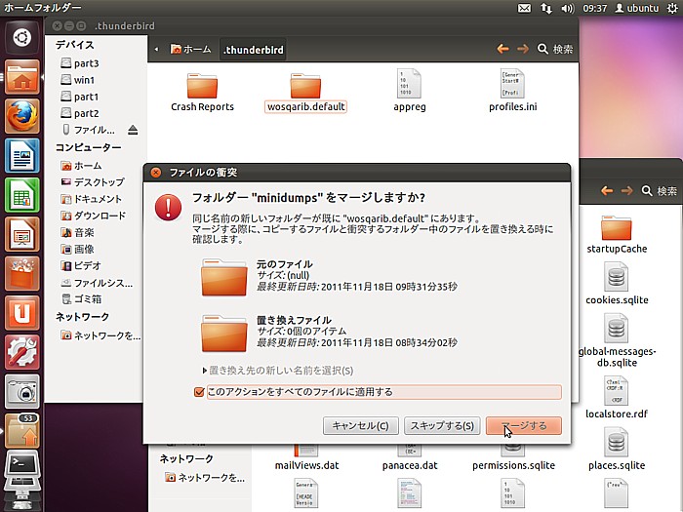Screen dimensions: 683x512
Task: Open ゴミ箱 trash in the sidebar
Action: [81, 299]
